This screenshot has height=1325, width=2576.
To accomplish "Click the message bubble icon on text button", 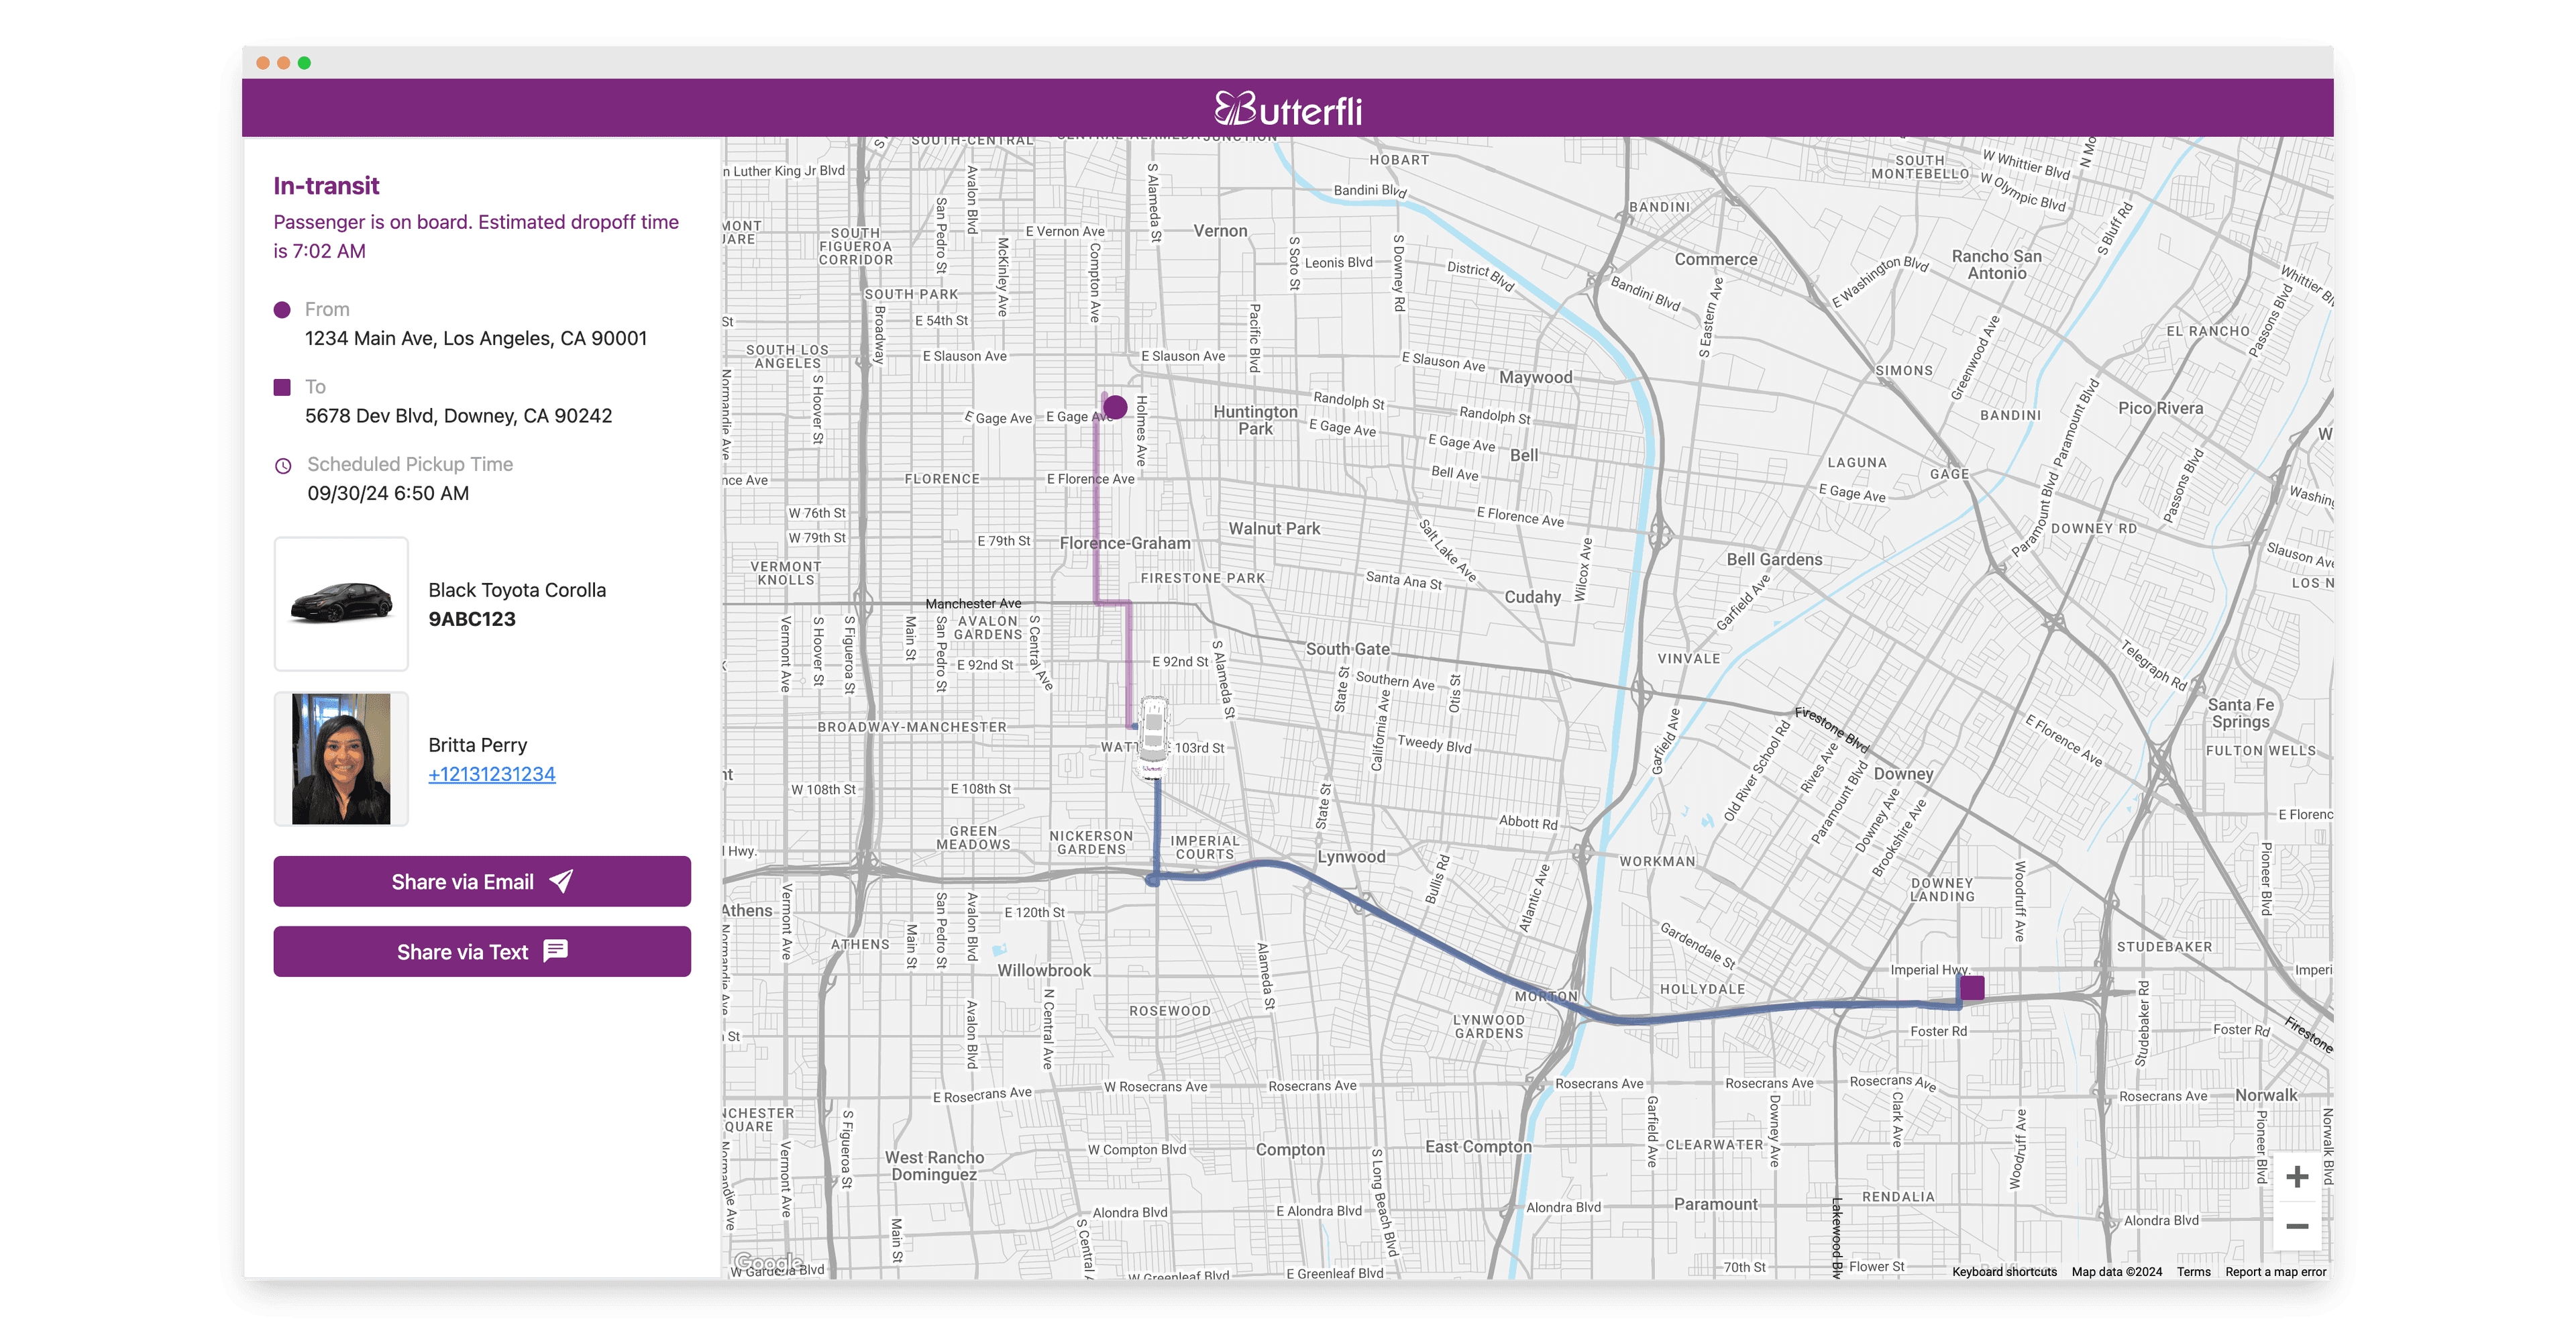I will pyautogui.click(x=556, y=951).
